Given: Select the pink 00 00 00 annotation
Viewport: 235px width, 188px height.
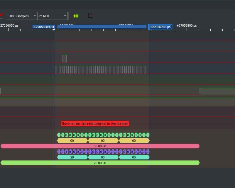Looking at the screenshot, I should (100, 146).
